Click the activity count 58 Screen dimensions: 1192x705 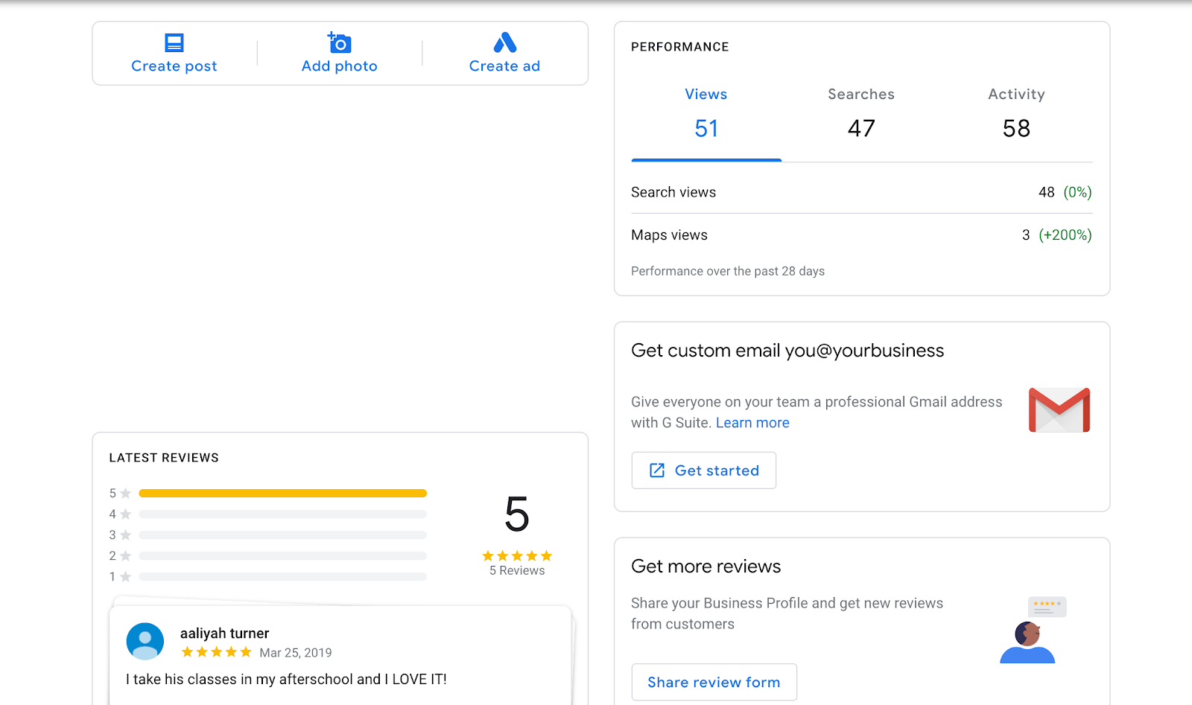coord(1017,129)
